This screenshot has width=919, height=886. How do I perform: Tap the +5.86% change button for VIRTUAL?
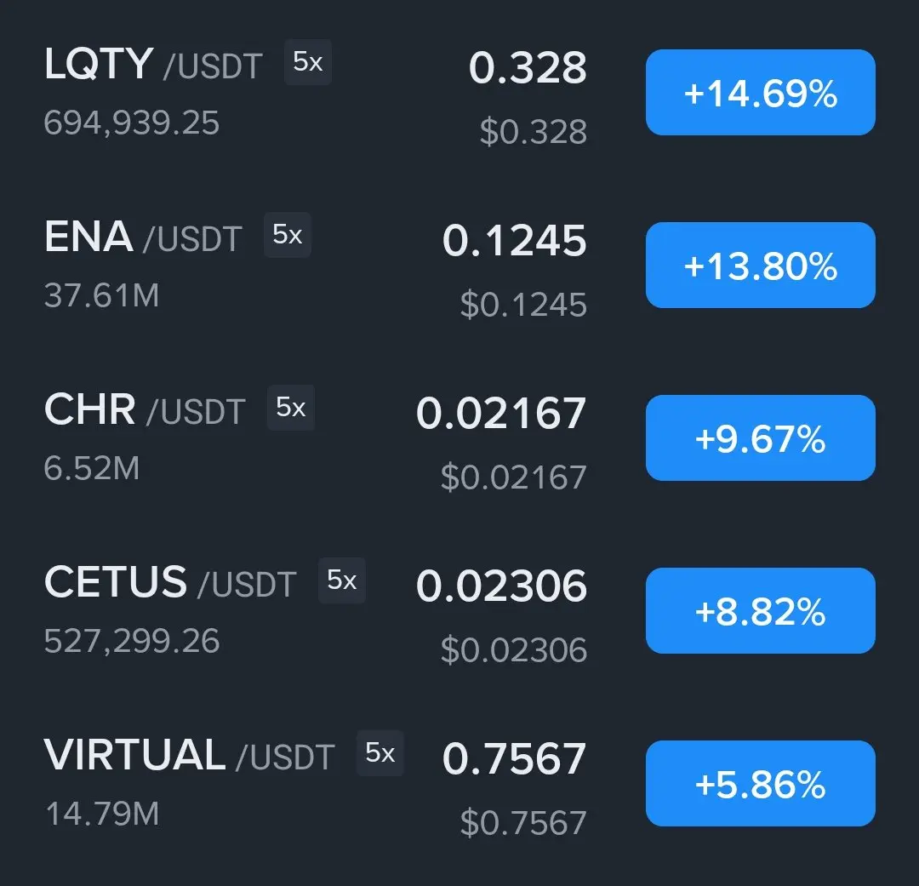pos(760,784)
